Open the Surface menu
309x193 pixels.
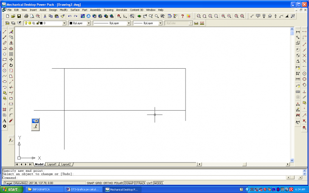pos(75,10)
